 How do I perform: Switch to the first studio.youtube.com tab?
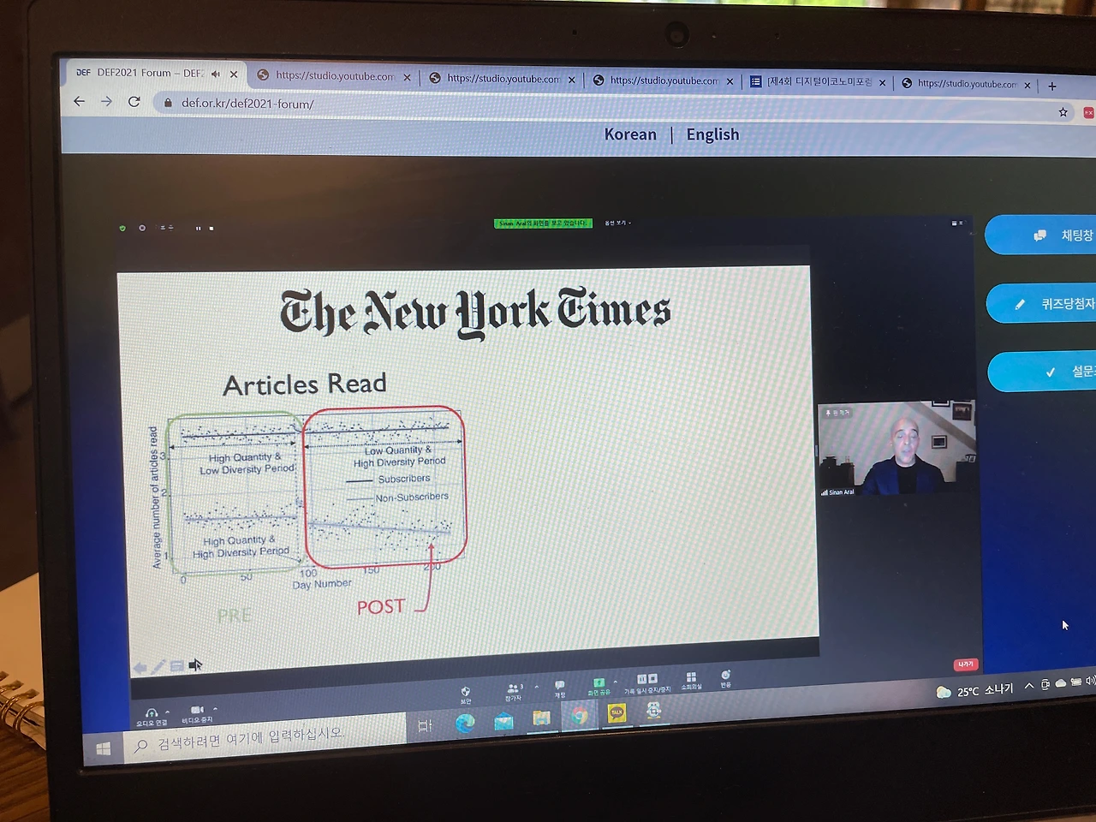click(335, 75)
